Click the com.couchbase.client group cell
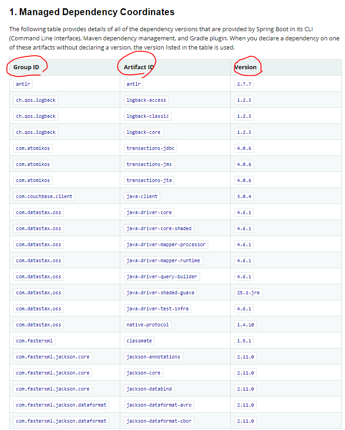The height and width of the screenshot is (430, 345). (x=44, y=196)
